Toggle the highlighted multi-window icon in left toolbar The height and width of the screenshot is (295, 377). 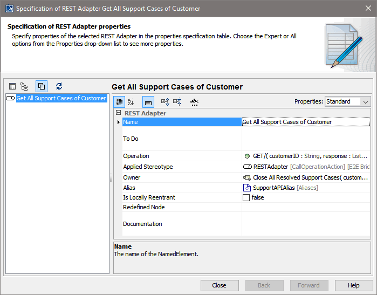click(x=42, y=86)
